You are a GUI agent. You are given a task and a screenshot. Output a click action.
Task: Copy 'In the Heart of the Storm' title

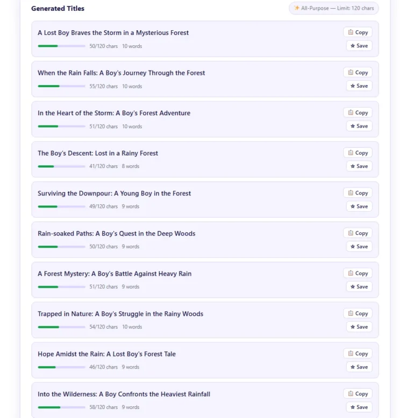coord(358,113)
